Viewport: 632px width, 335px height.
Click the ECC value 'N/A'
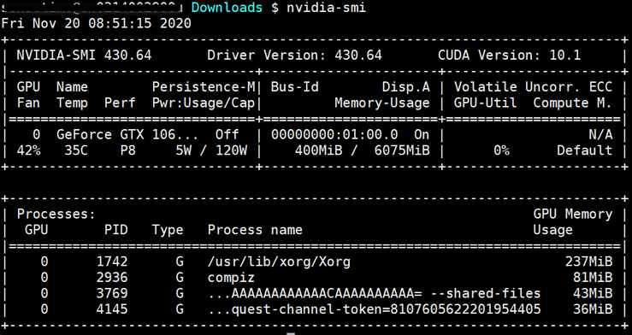[x=600, y=134]
